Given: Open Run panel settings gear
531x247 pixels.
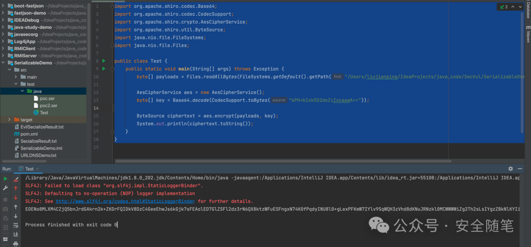Looking at the screenshot, I should (510, 168).
